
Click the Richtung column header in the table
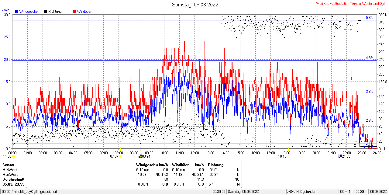click(x=216, y=165)
